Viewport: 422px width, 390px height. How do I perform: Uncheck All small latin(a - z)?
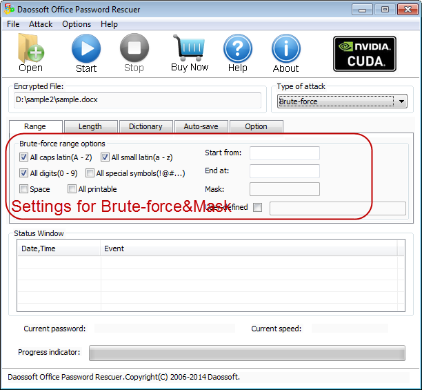[x=105, y=157]
